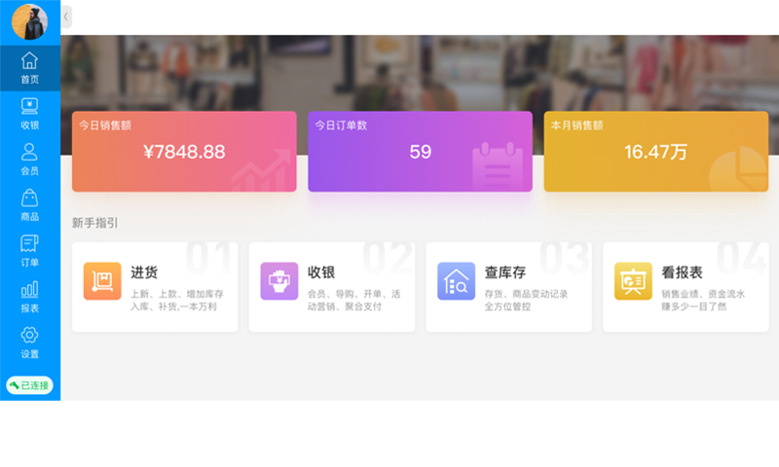Click the 看报表 guide card description text
Viewport: 779px width, 467px height.
pos(703,300)
